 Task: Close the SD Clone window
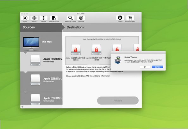(x=22, y=14)
